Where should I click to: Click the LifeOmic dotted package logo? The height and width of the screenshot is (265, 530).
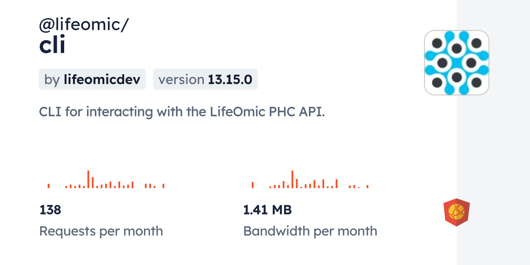click(457, 63)
